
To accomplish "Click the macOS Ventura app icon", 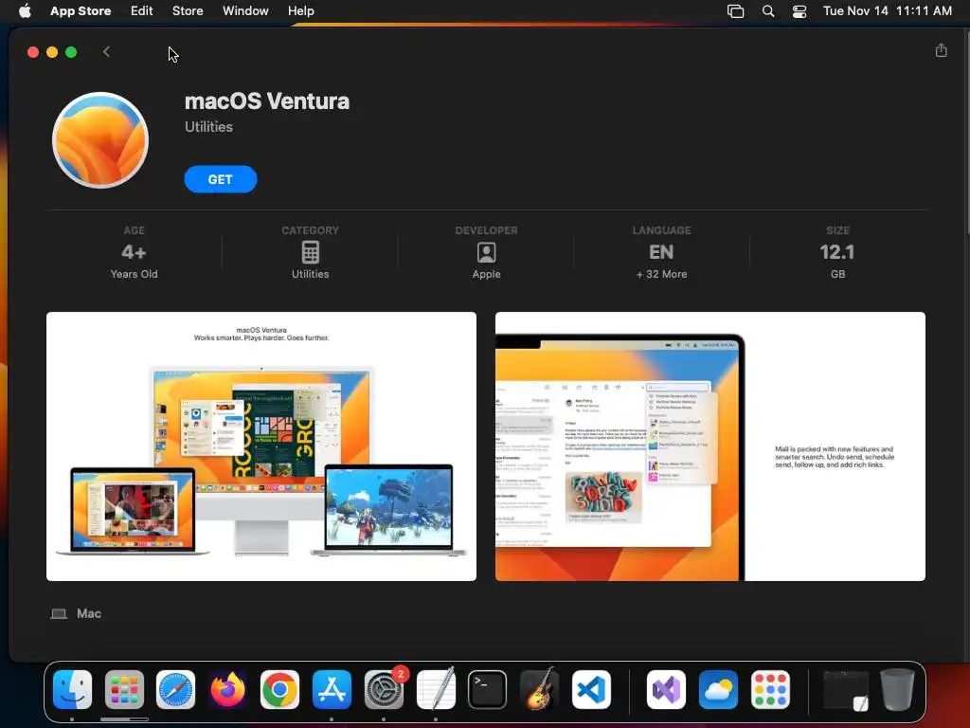I will [x=100, y=140].
